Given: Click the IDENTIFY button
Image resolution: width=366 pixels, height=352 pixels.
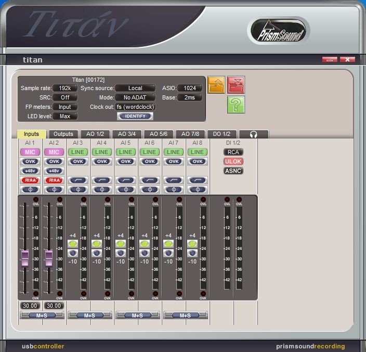Looking at the screenshot, I should click(135, 116).
